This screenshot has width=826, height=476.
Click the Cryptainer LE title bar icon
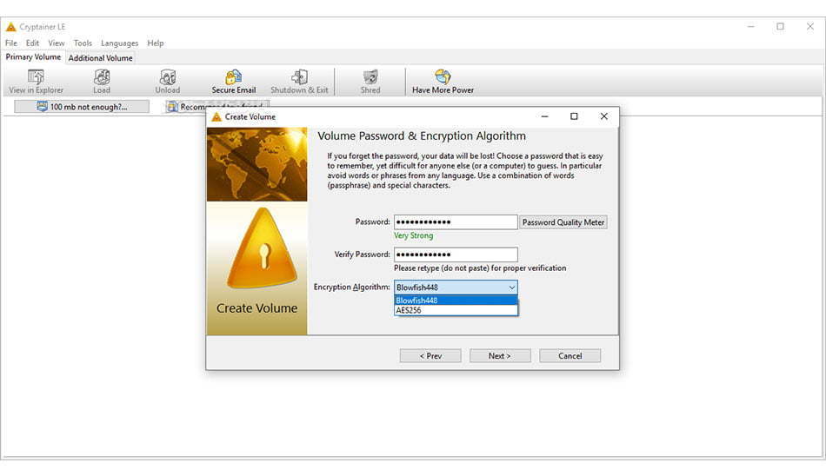click(x=10, y=27)
